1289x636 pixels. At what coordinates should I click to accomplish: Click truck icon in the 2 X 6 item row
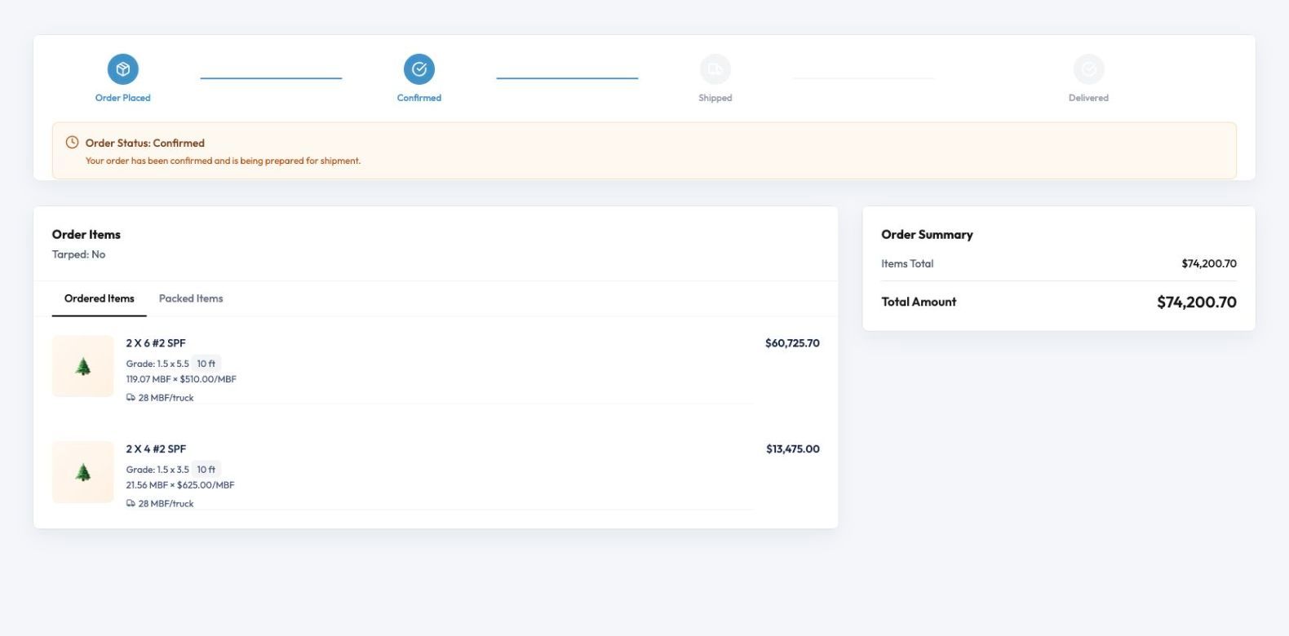tap(131, 398)
